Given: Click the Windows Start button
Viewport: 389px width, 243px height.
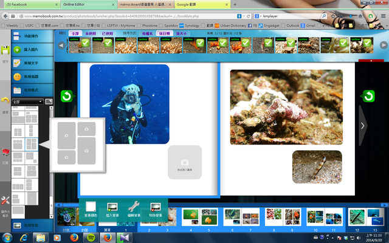Looking at the screenshot, I should pos(7,238).
